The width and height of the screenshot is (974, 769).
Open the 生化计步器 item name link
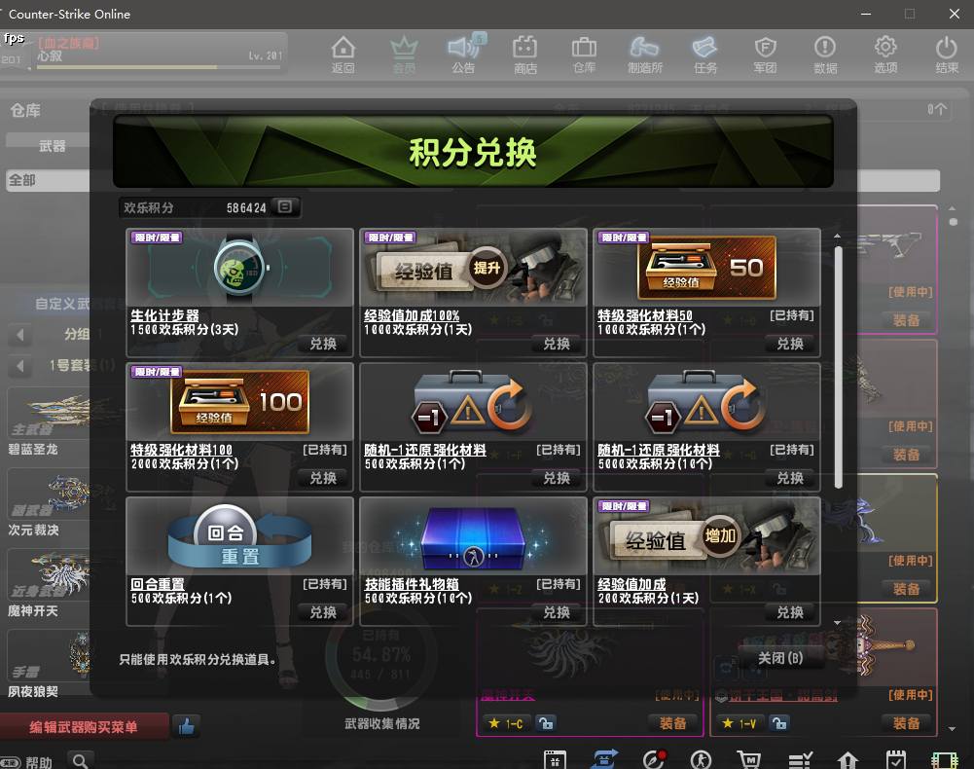[x=164, y=315]
